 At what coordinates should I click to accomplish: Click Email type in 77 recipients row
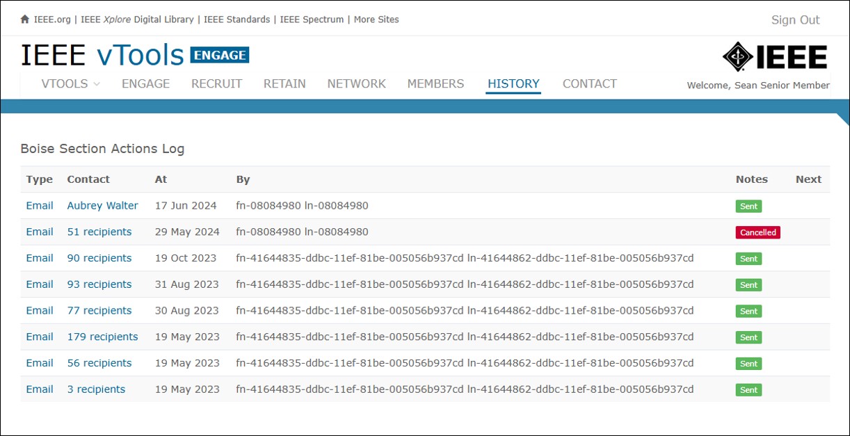(x=40, y=311)
